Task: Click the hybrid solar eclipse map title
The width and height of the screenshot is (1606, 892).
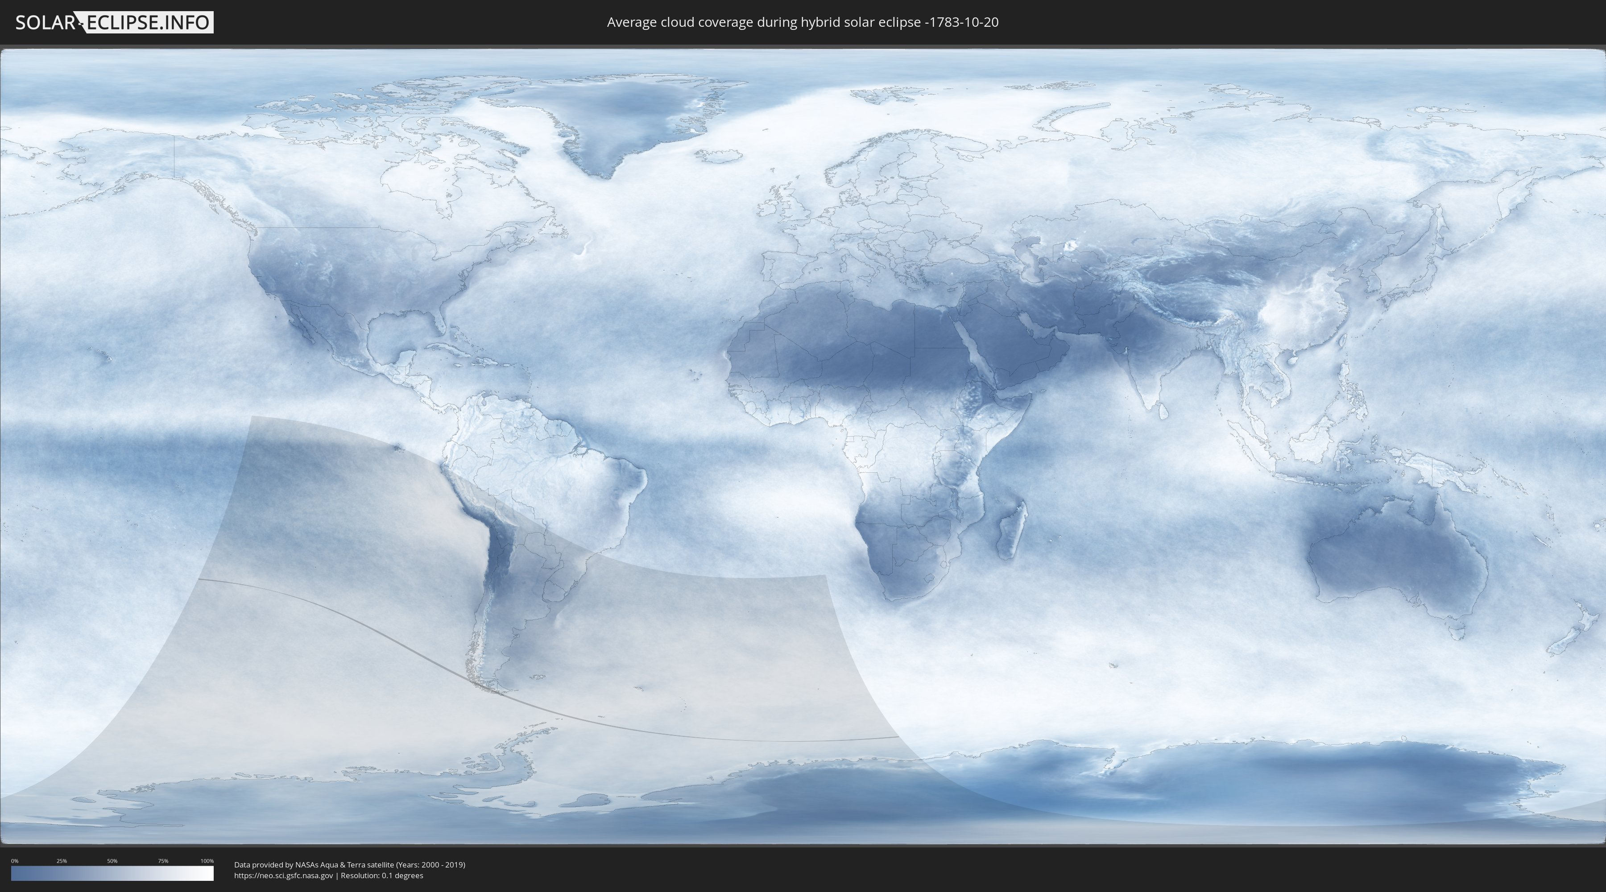Action: pos(803,22)
